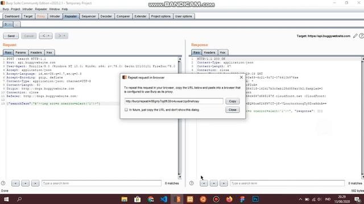Focus the response 'Type a search term' field
Screen dimensions: 364x204
(x=287, y=183)
